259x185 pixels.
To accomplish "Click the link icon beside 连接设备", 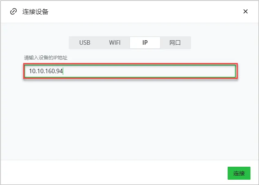I will (x=13, y=11).
